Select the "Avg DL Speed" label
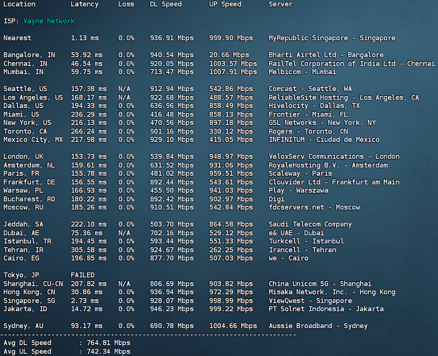 (27, 343)
